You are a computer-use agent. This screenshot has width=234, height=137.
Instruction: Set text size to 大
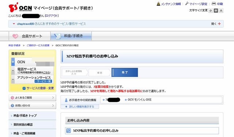(221, 11)
